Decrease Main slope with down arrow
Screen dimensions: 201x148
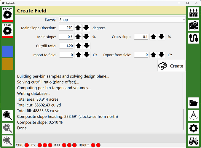pyautogui.click(x=86, y=37)
